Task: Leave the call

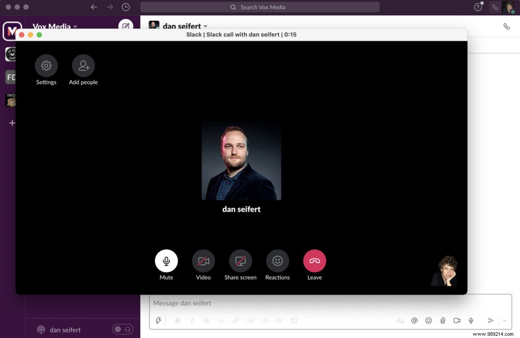Action: pos(314,261)
